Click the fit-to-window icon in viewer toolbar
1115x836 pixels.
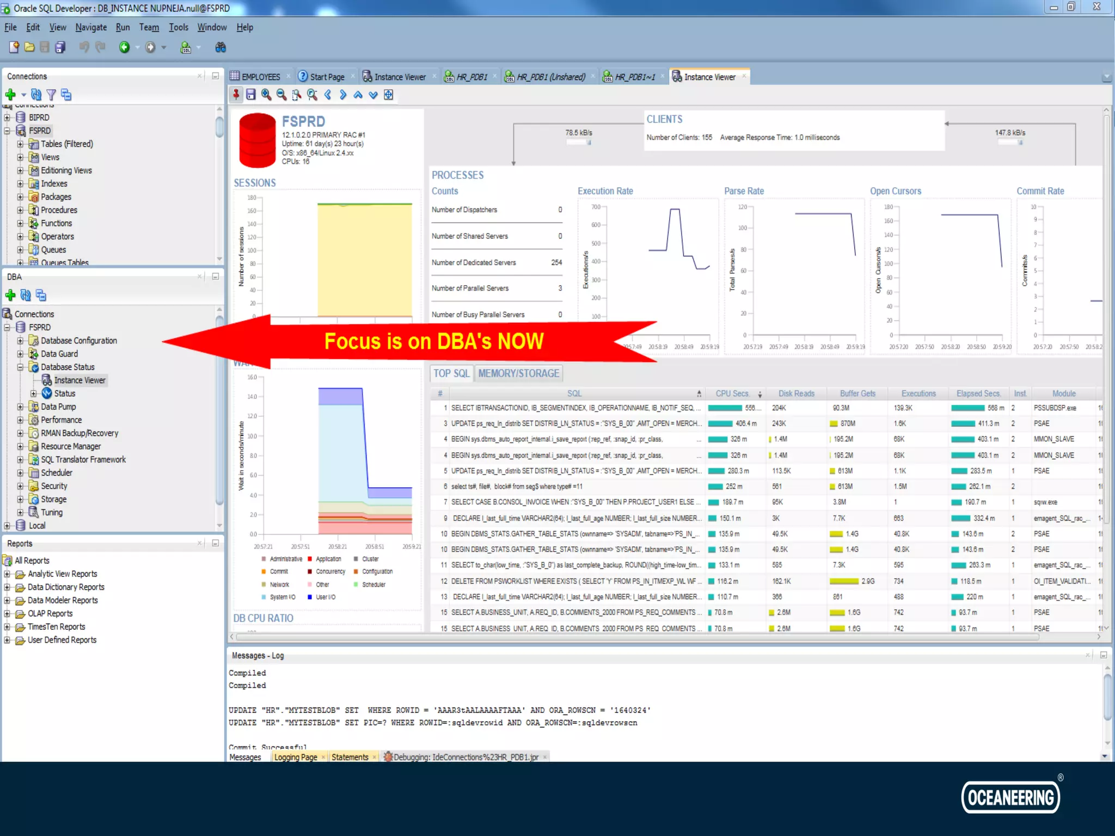pyautogui.click(x=388, y=95)
